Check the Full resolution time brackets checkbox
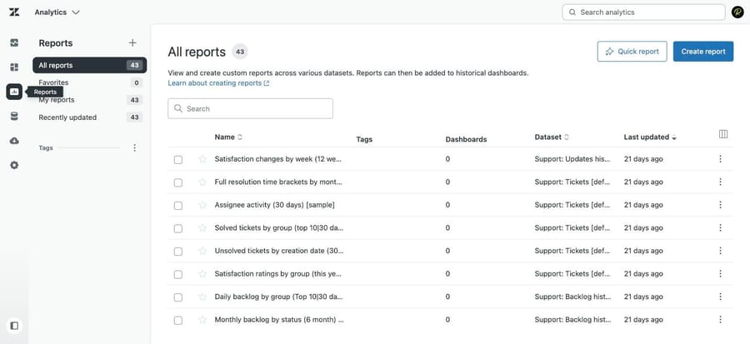 tap(178, 182)
